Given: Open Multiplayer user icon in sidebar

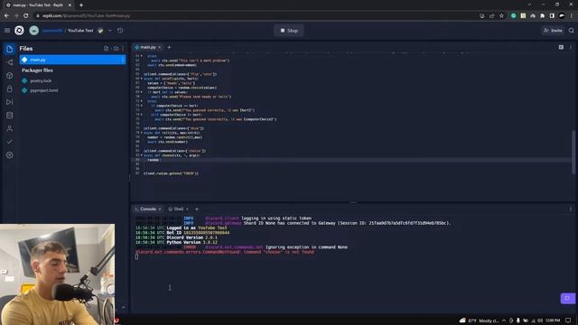Looking at the screenshot, I should pyautogui.click(x=10, y=128).
